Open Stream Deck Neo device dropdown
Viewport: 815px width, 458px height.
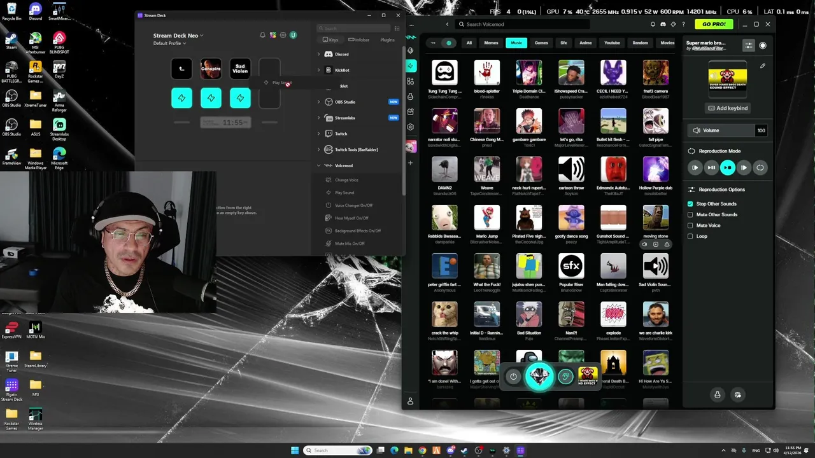coord(178,36)
